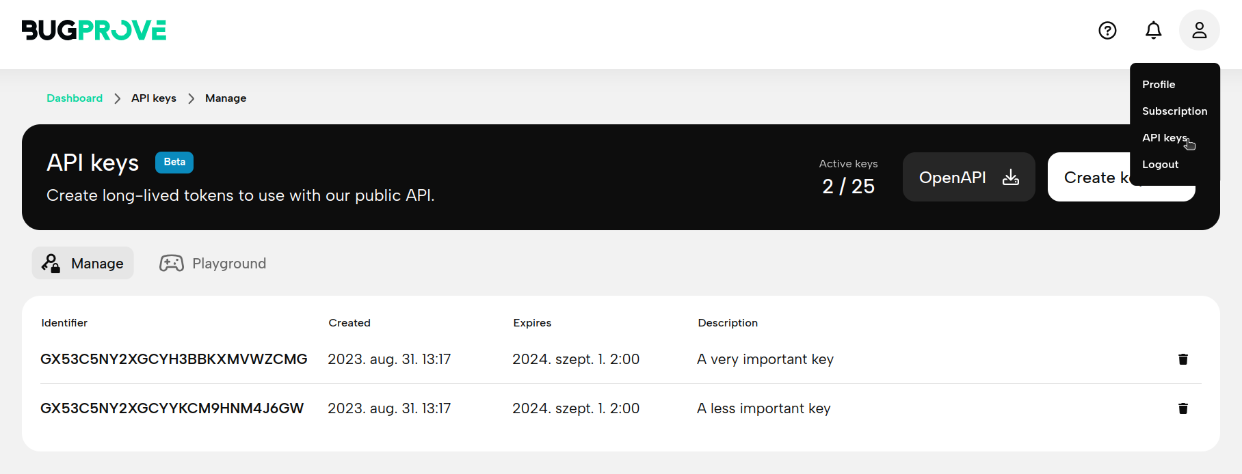1242x474 pixels.
Task: Click created date of the very important key
Action: pos(389,359)
